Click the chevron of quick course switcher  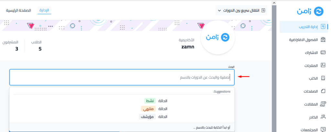tap(219, 10)
